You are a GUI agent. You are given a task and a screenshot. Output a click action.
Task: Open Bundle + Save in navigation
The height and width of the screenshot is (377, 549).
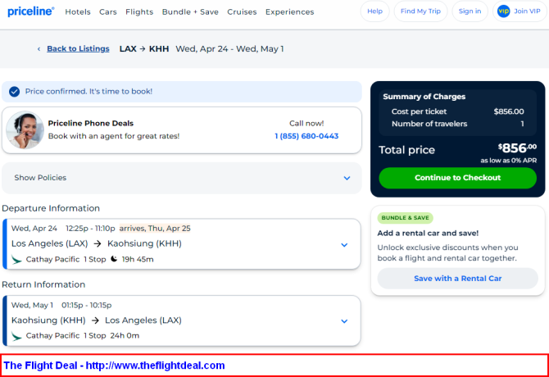click(190, 12)
